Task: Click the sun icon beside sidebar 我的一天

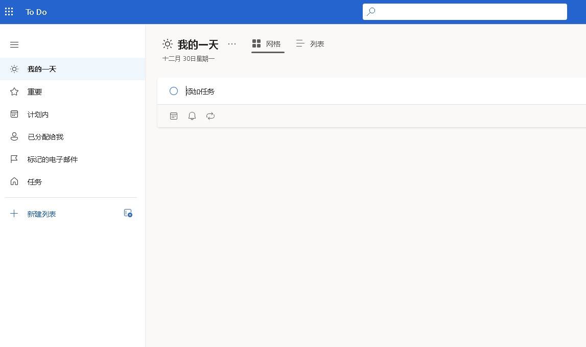Action: click(x=14, y=69)
